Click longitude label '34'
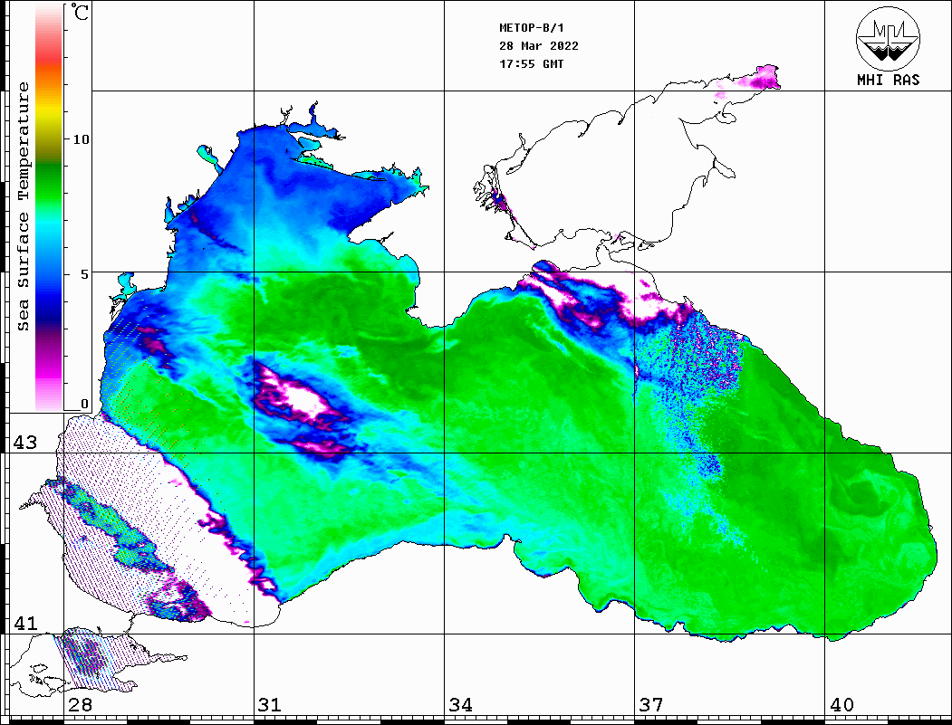952x725 pixels. tap(461, 704)
